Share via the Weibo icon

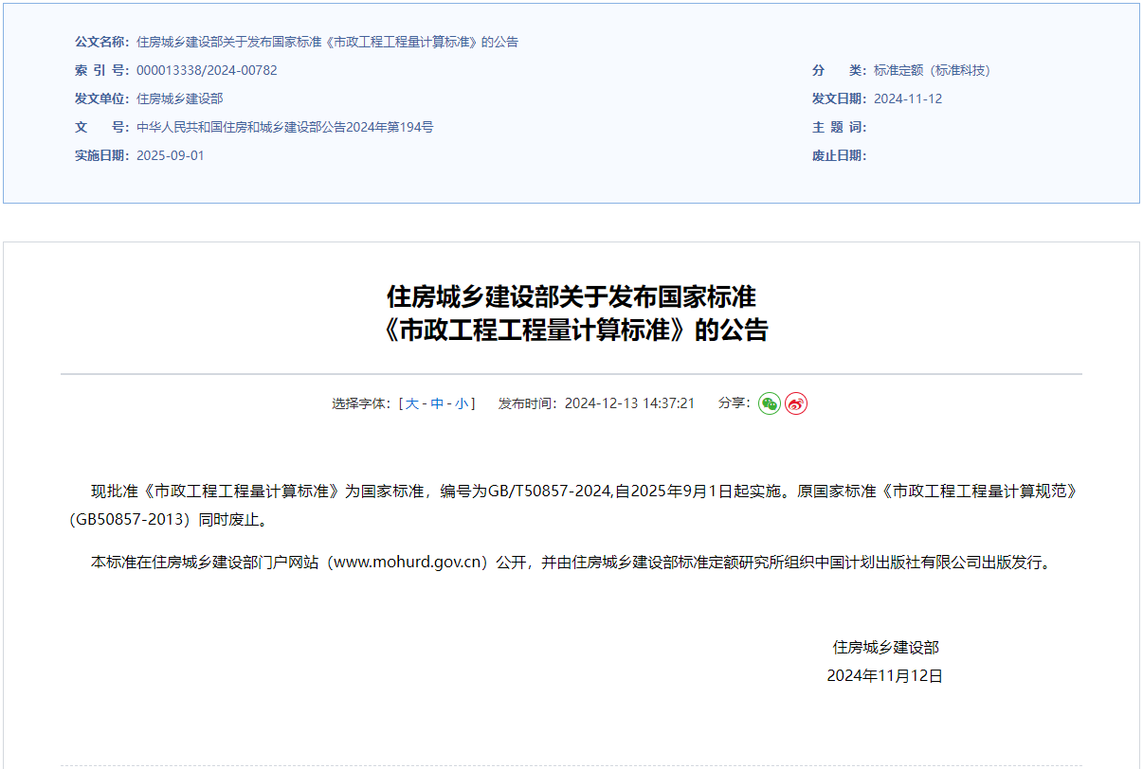796,403
